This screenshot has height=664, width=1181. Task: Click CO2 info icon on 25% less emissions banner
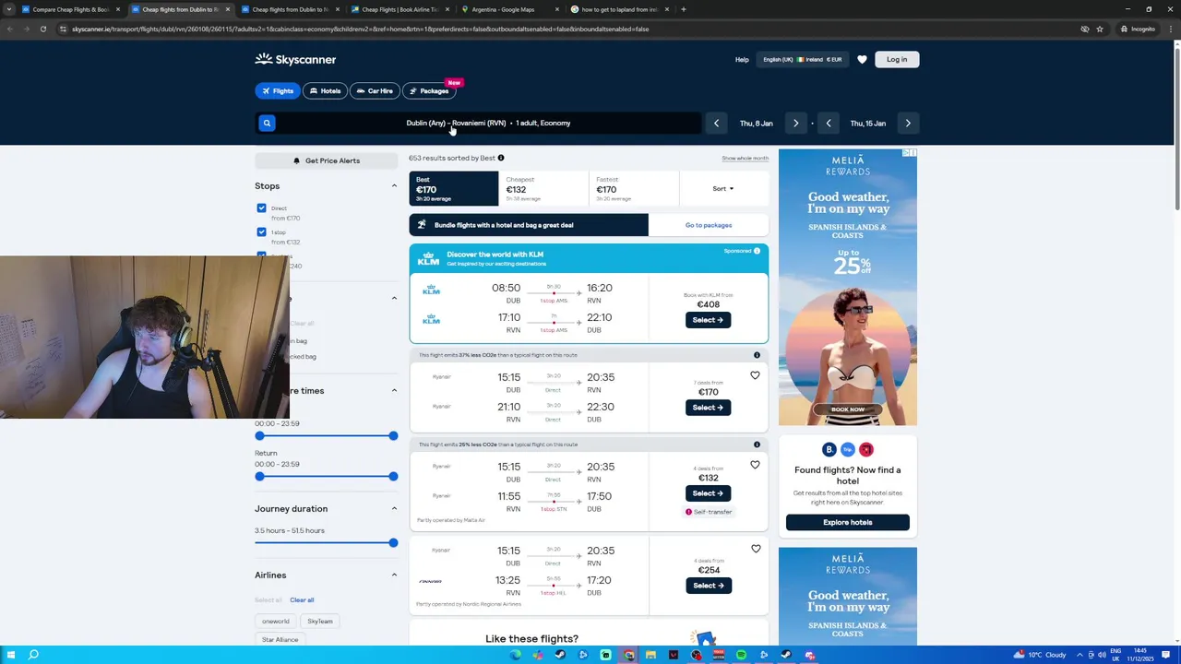tap(757, 445)
